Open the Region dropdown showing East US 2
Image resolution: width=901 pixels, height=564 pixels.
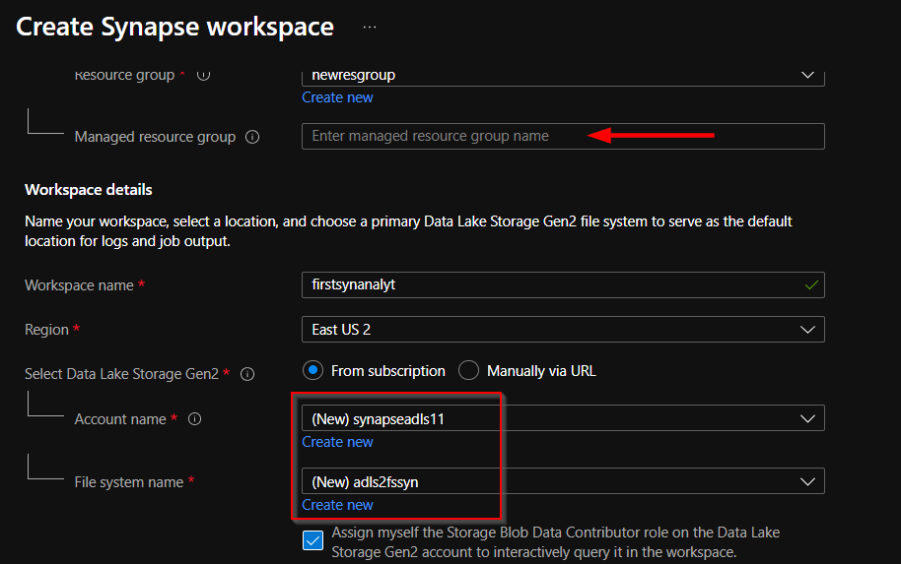point(563,330)
